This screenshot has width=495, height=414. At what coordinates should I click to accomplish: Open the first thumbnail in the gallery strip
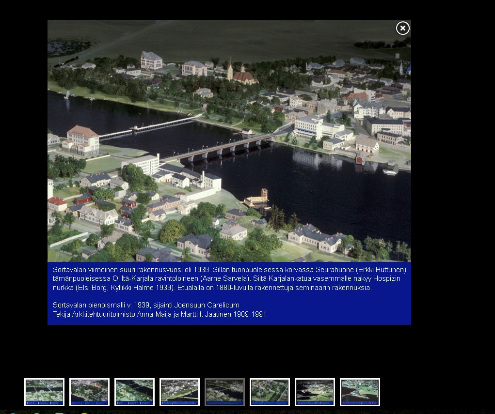[x=44, y=392]
